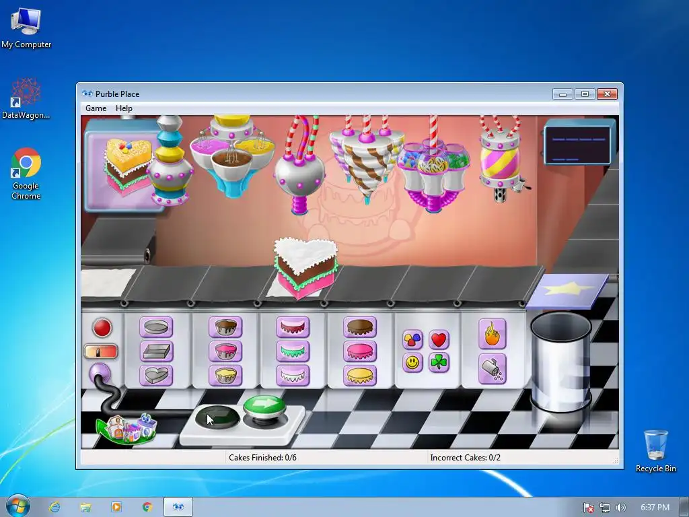
Task: Click the Cakes Finished 0/6 status
Action: point(263,458)
